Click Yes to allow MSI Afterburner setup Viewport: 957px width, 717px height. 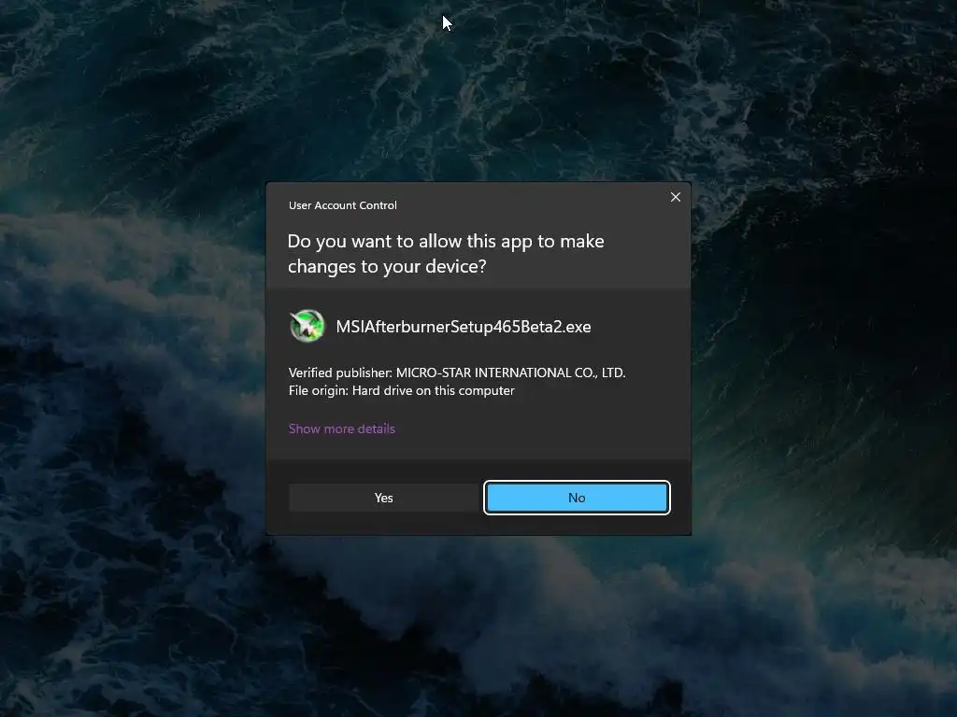[384, 498]
